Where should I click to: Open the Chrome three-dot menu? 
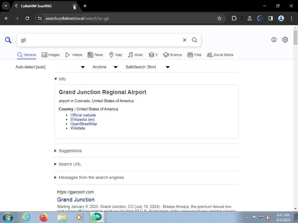292,18
